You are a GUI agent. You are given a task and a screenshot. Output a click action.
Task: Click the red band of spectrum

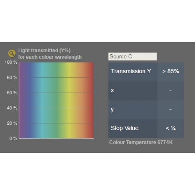click(91, 100)
